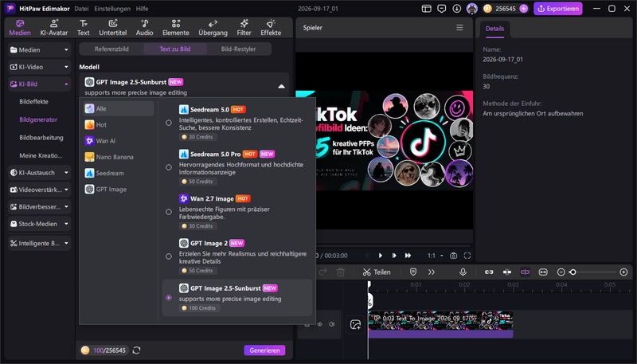Open the download center icon

tap(456, 9)
